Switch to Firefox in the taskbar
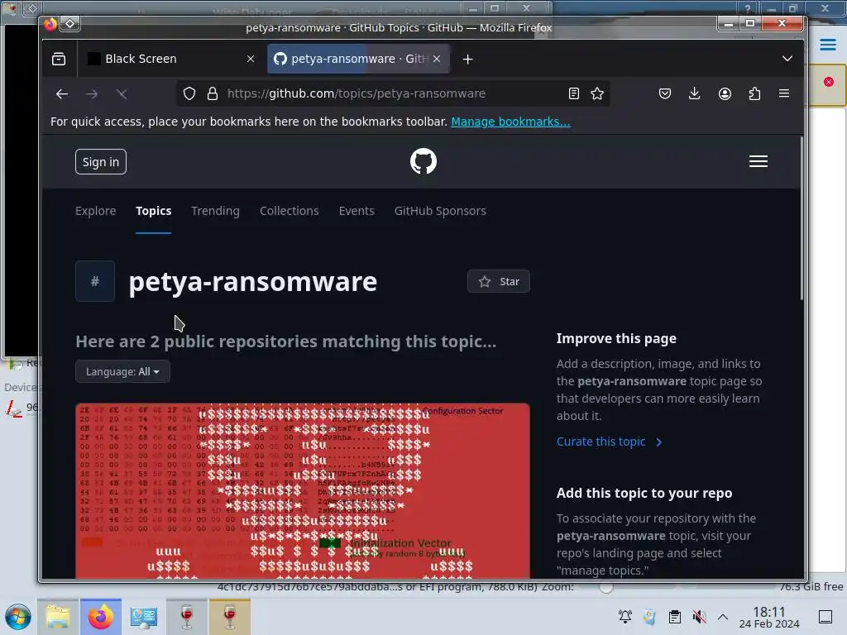This screenshot has width=847, height=635. pyautogui.click(x=100, y=617)
